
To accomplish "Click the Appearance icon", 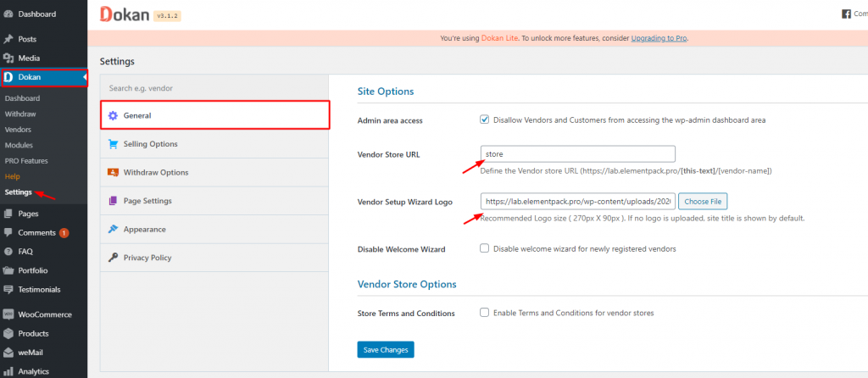I will click(x=114, y=229).
